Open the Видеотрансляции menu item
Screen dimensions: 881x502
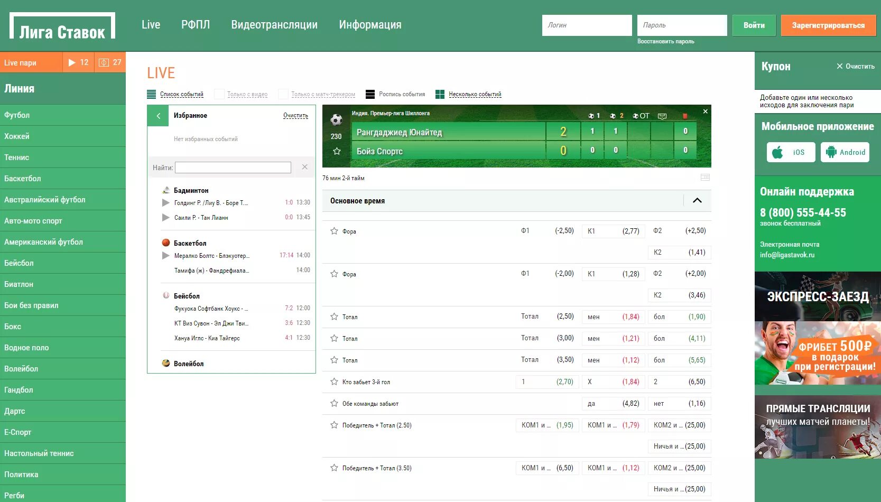click(274, 25)
